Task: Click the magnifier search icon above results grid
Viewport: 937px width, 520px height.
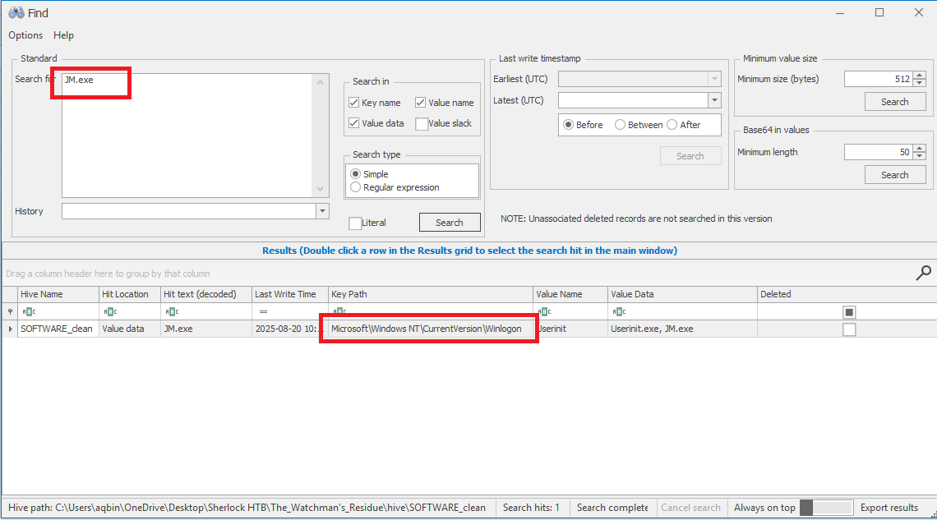Action: 924,273
